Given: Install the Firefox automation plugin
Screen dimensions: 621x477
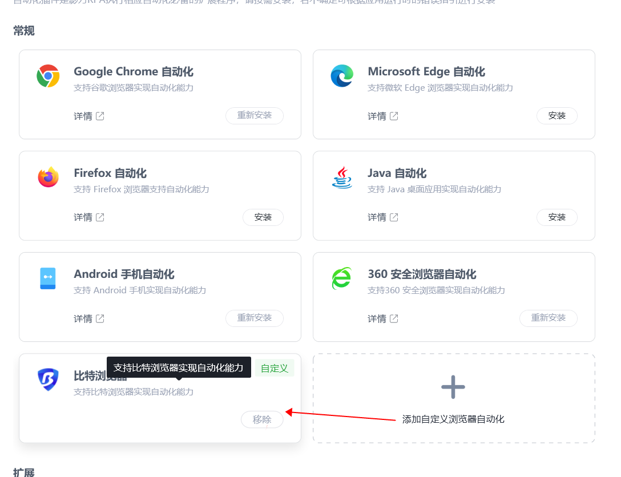Looking at the screenshot, I should (x=263, y=217).
